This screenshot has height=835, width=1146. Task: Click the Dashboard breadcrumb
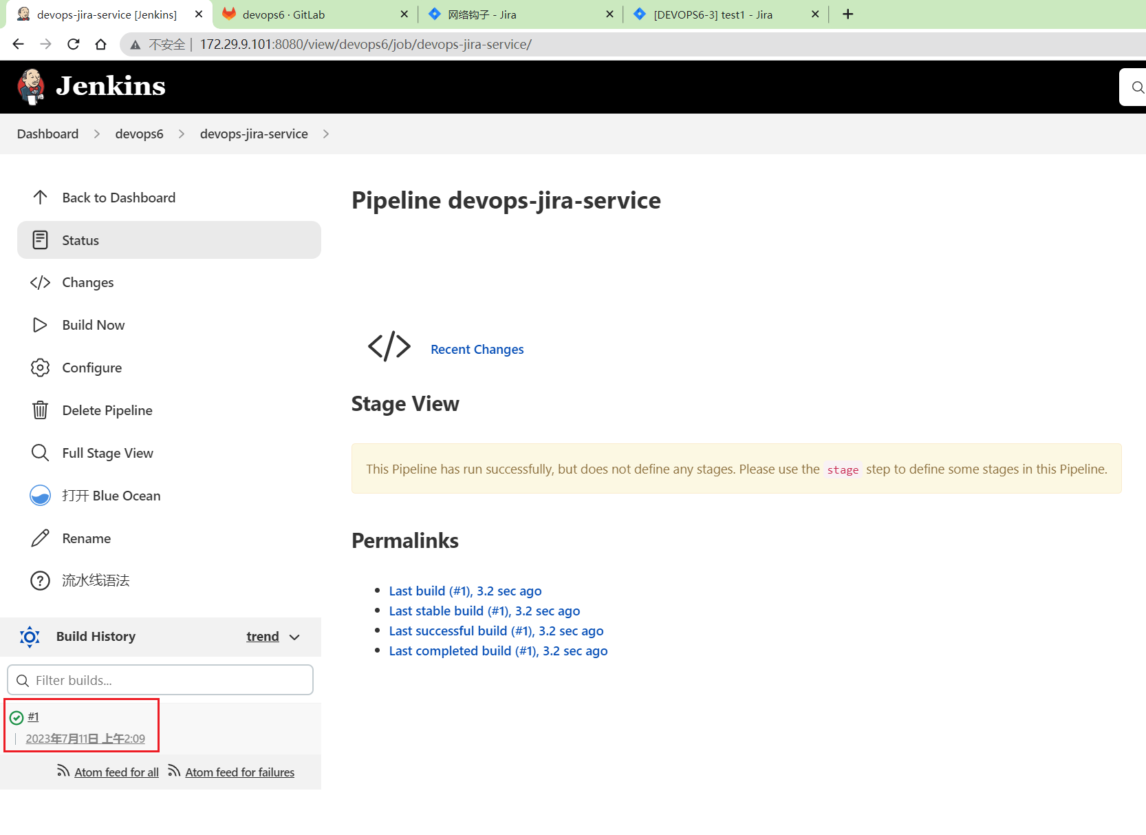point(47,134)
